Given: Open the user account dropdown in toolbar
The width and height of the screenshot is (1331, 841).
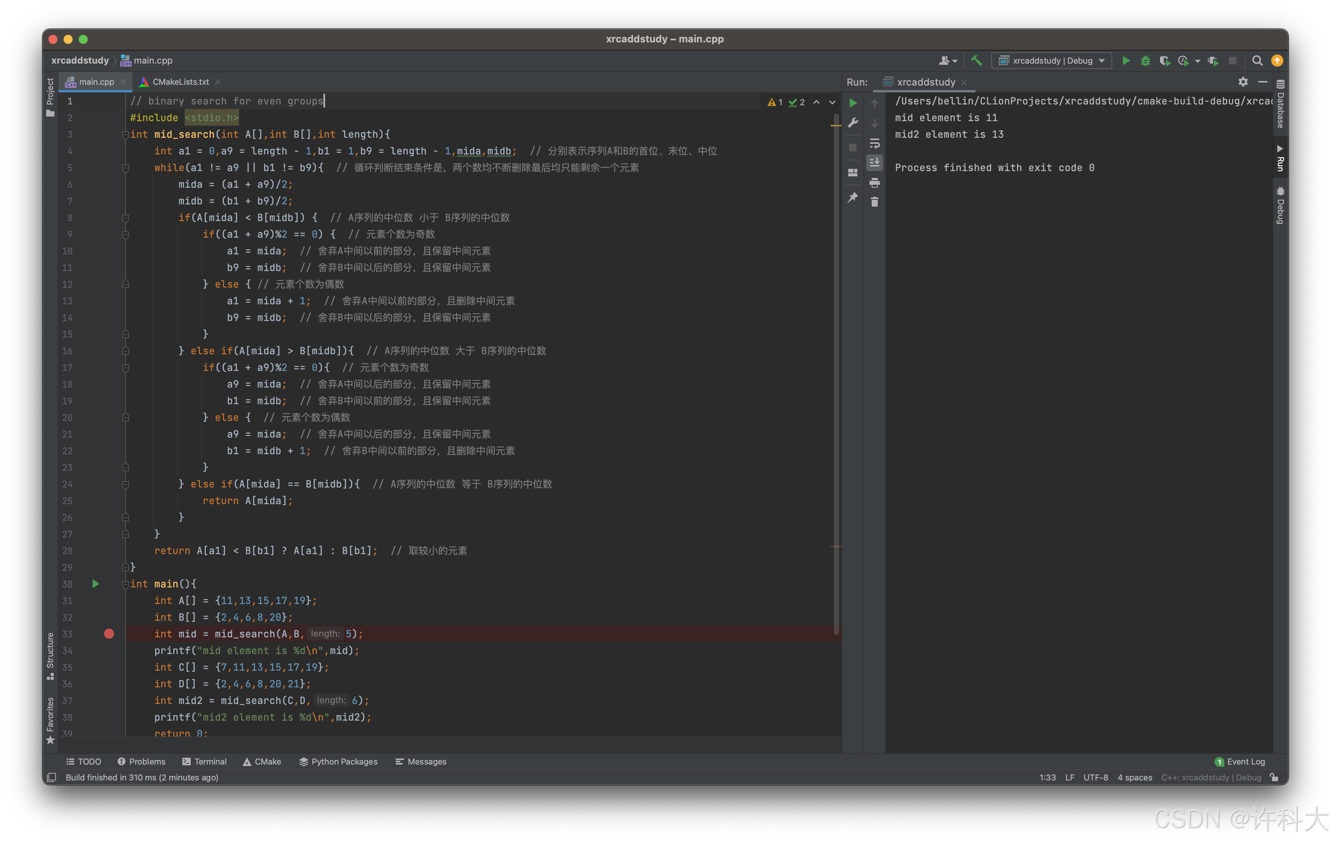Looking at the screenshot, I should 948,61.
